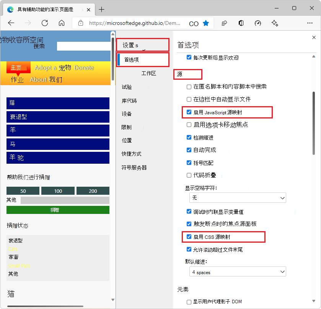The width and height of the screenshot is (321, 309).
Task: Open 设备 settings page
Action: click(x=127, y=114)
